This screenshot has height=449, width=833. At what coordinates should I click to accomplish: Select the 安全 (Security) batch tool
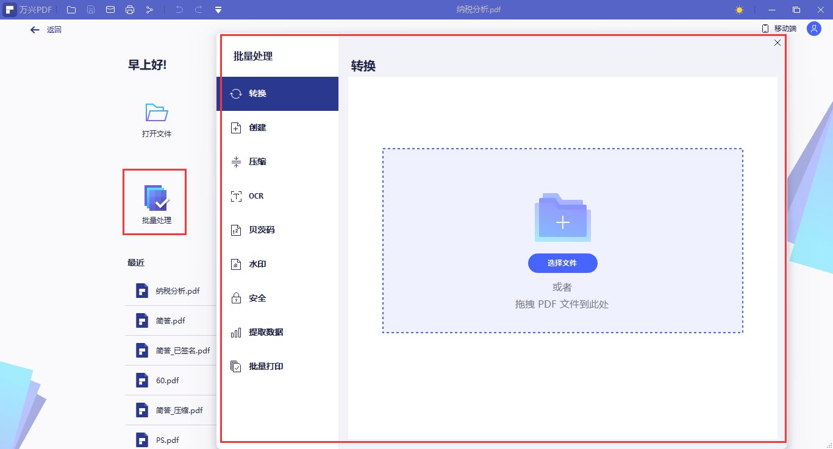coord(257,298)
